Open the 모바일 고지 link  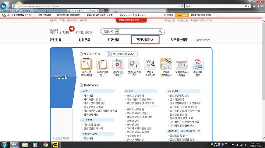point(133,125)
